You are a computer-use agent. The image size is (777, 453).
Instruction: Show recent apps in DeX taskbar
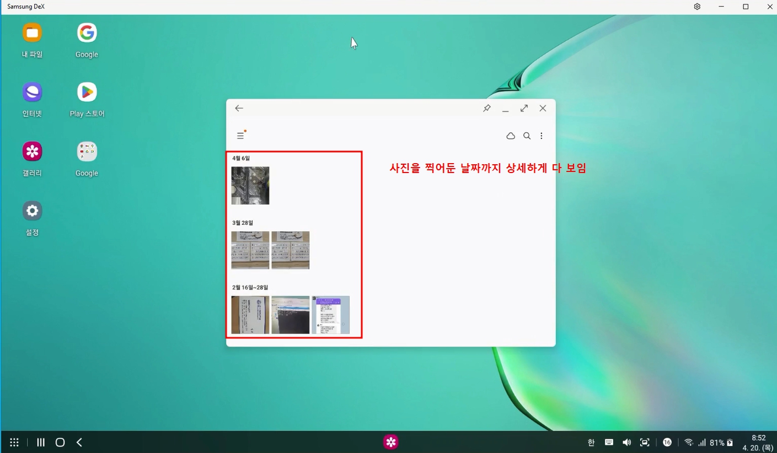tap(41, 442)
